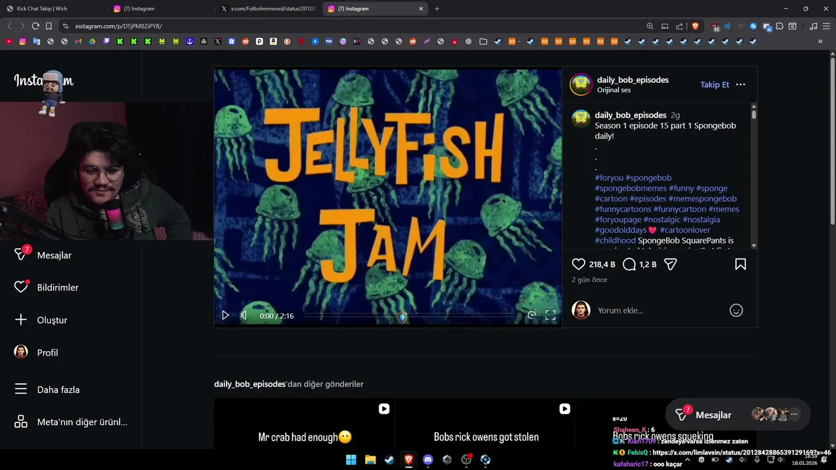This screenshot has height=470, width=836.
Task: Click 'daily_bob_episodes' link above other posts
Action: point(249,384)
